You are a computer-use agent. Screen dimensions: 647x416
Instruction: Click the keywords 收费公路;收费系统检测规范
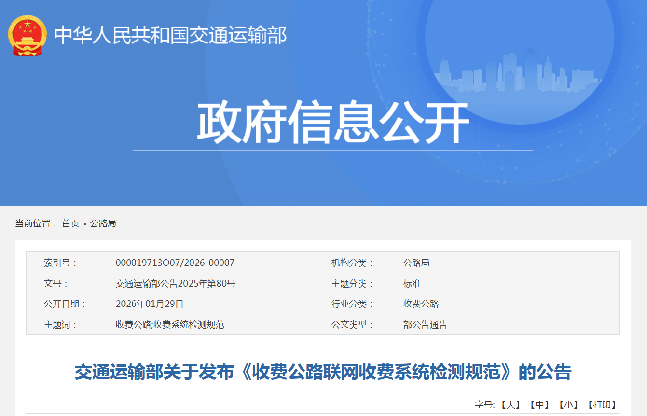point(170,325)
